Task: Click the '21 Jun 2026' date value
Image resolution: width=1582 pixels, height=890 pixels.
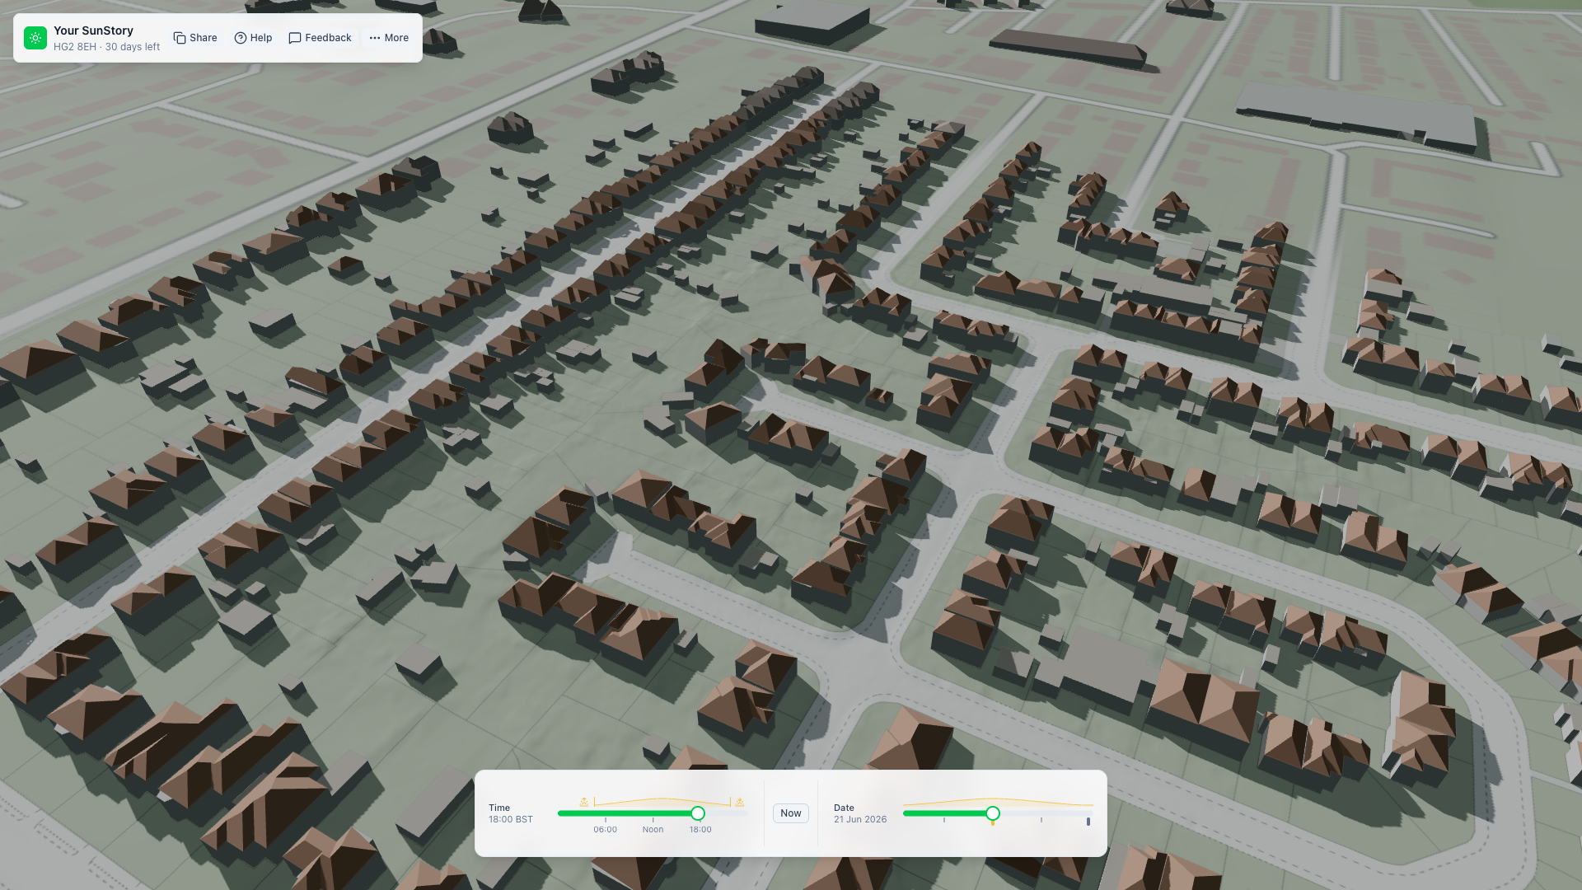Action: pos(860,820)
